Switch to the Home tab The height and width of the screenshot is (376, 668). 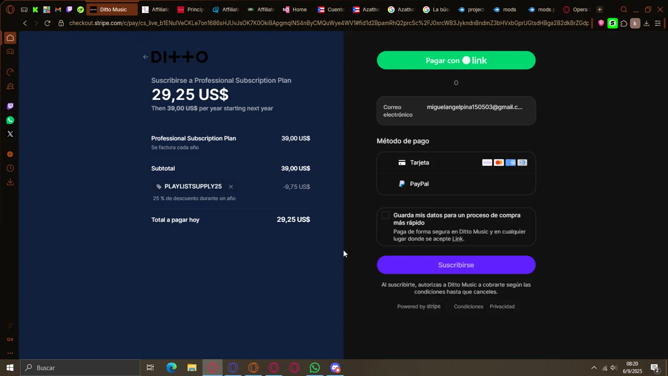click(295, 9)
